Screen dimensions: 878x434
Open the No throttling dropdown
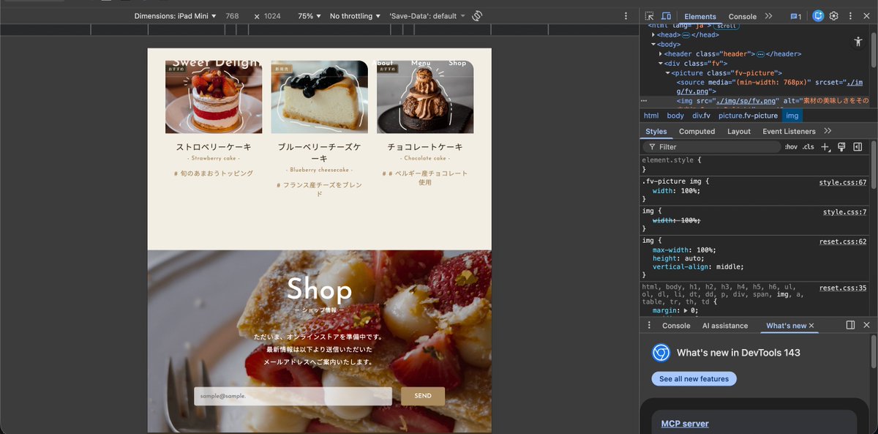pos(355,16)
